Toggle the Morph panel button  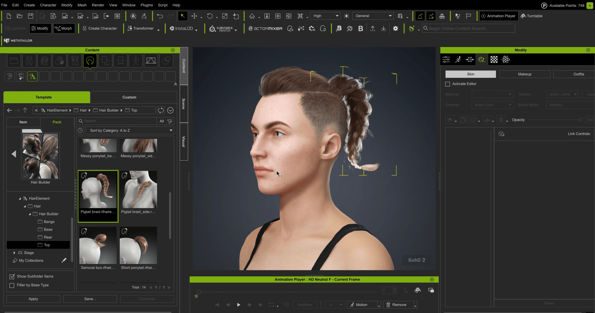coord(64,28)
